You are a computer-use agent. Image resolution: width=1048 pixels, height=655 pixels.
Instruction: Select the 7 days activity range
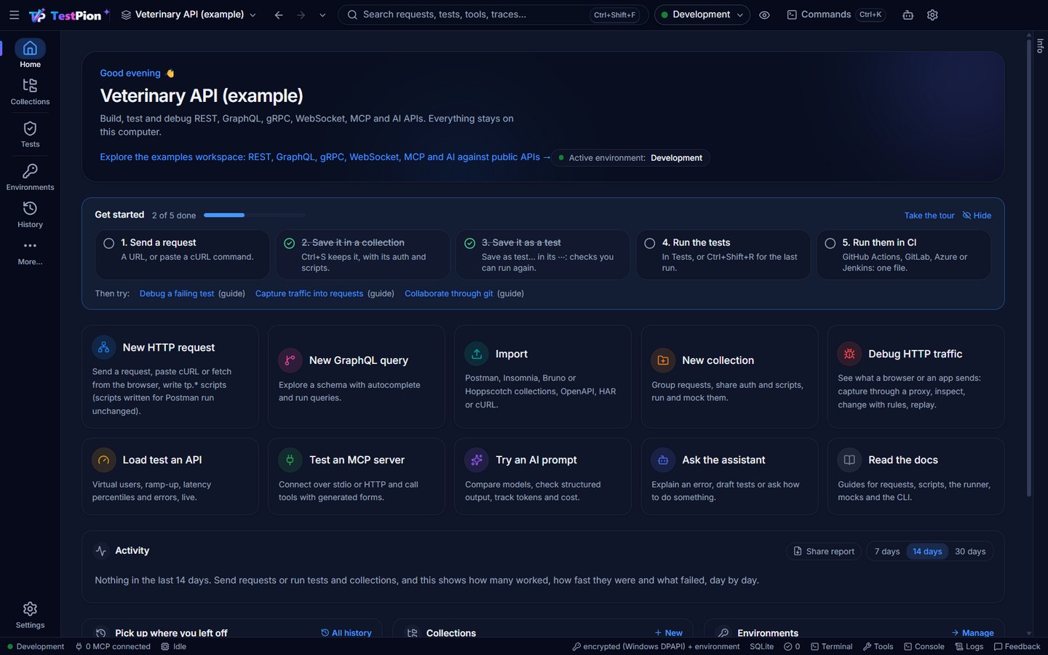point(887,552)
